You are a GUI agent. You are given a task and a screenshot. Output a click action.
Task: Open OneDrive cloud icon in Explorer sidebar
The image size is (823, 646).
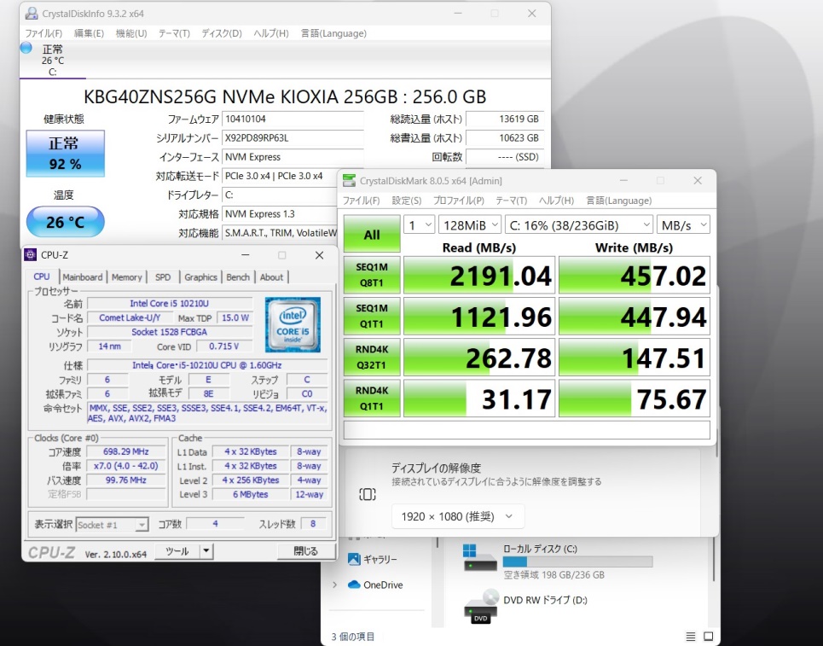coord(354,585)
